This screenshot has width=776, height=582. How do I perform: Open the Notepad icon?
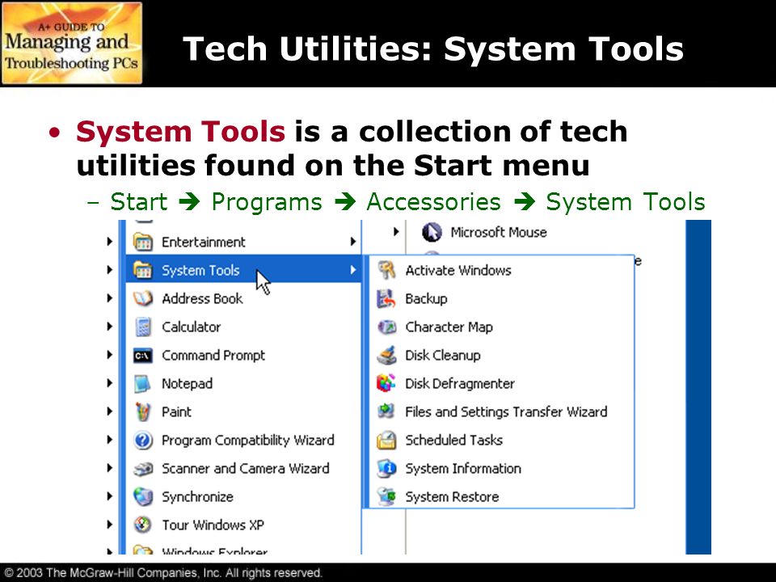142,383
